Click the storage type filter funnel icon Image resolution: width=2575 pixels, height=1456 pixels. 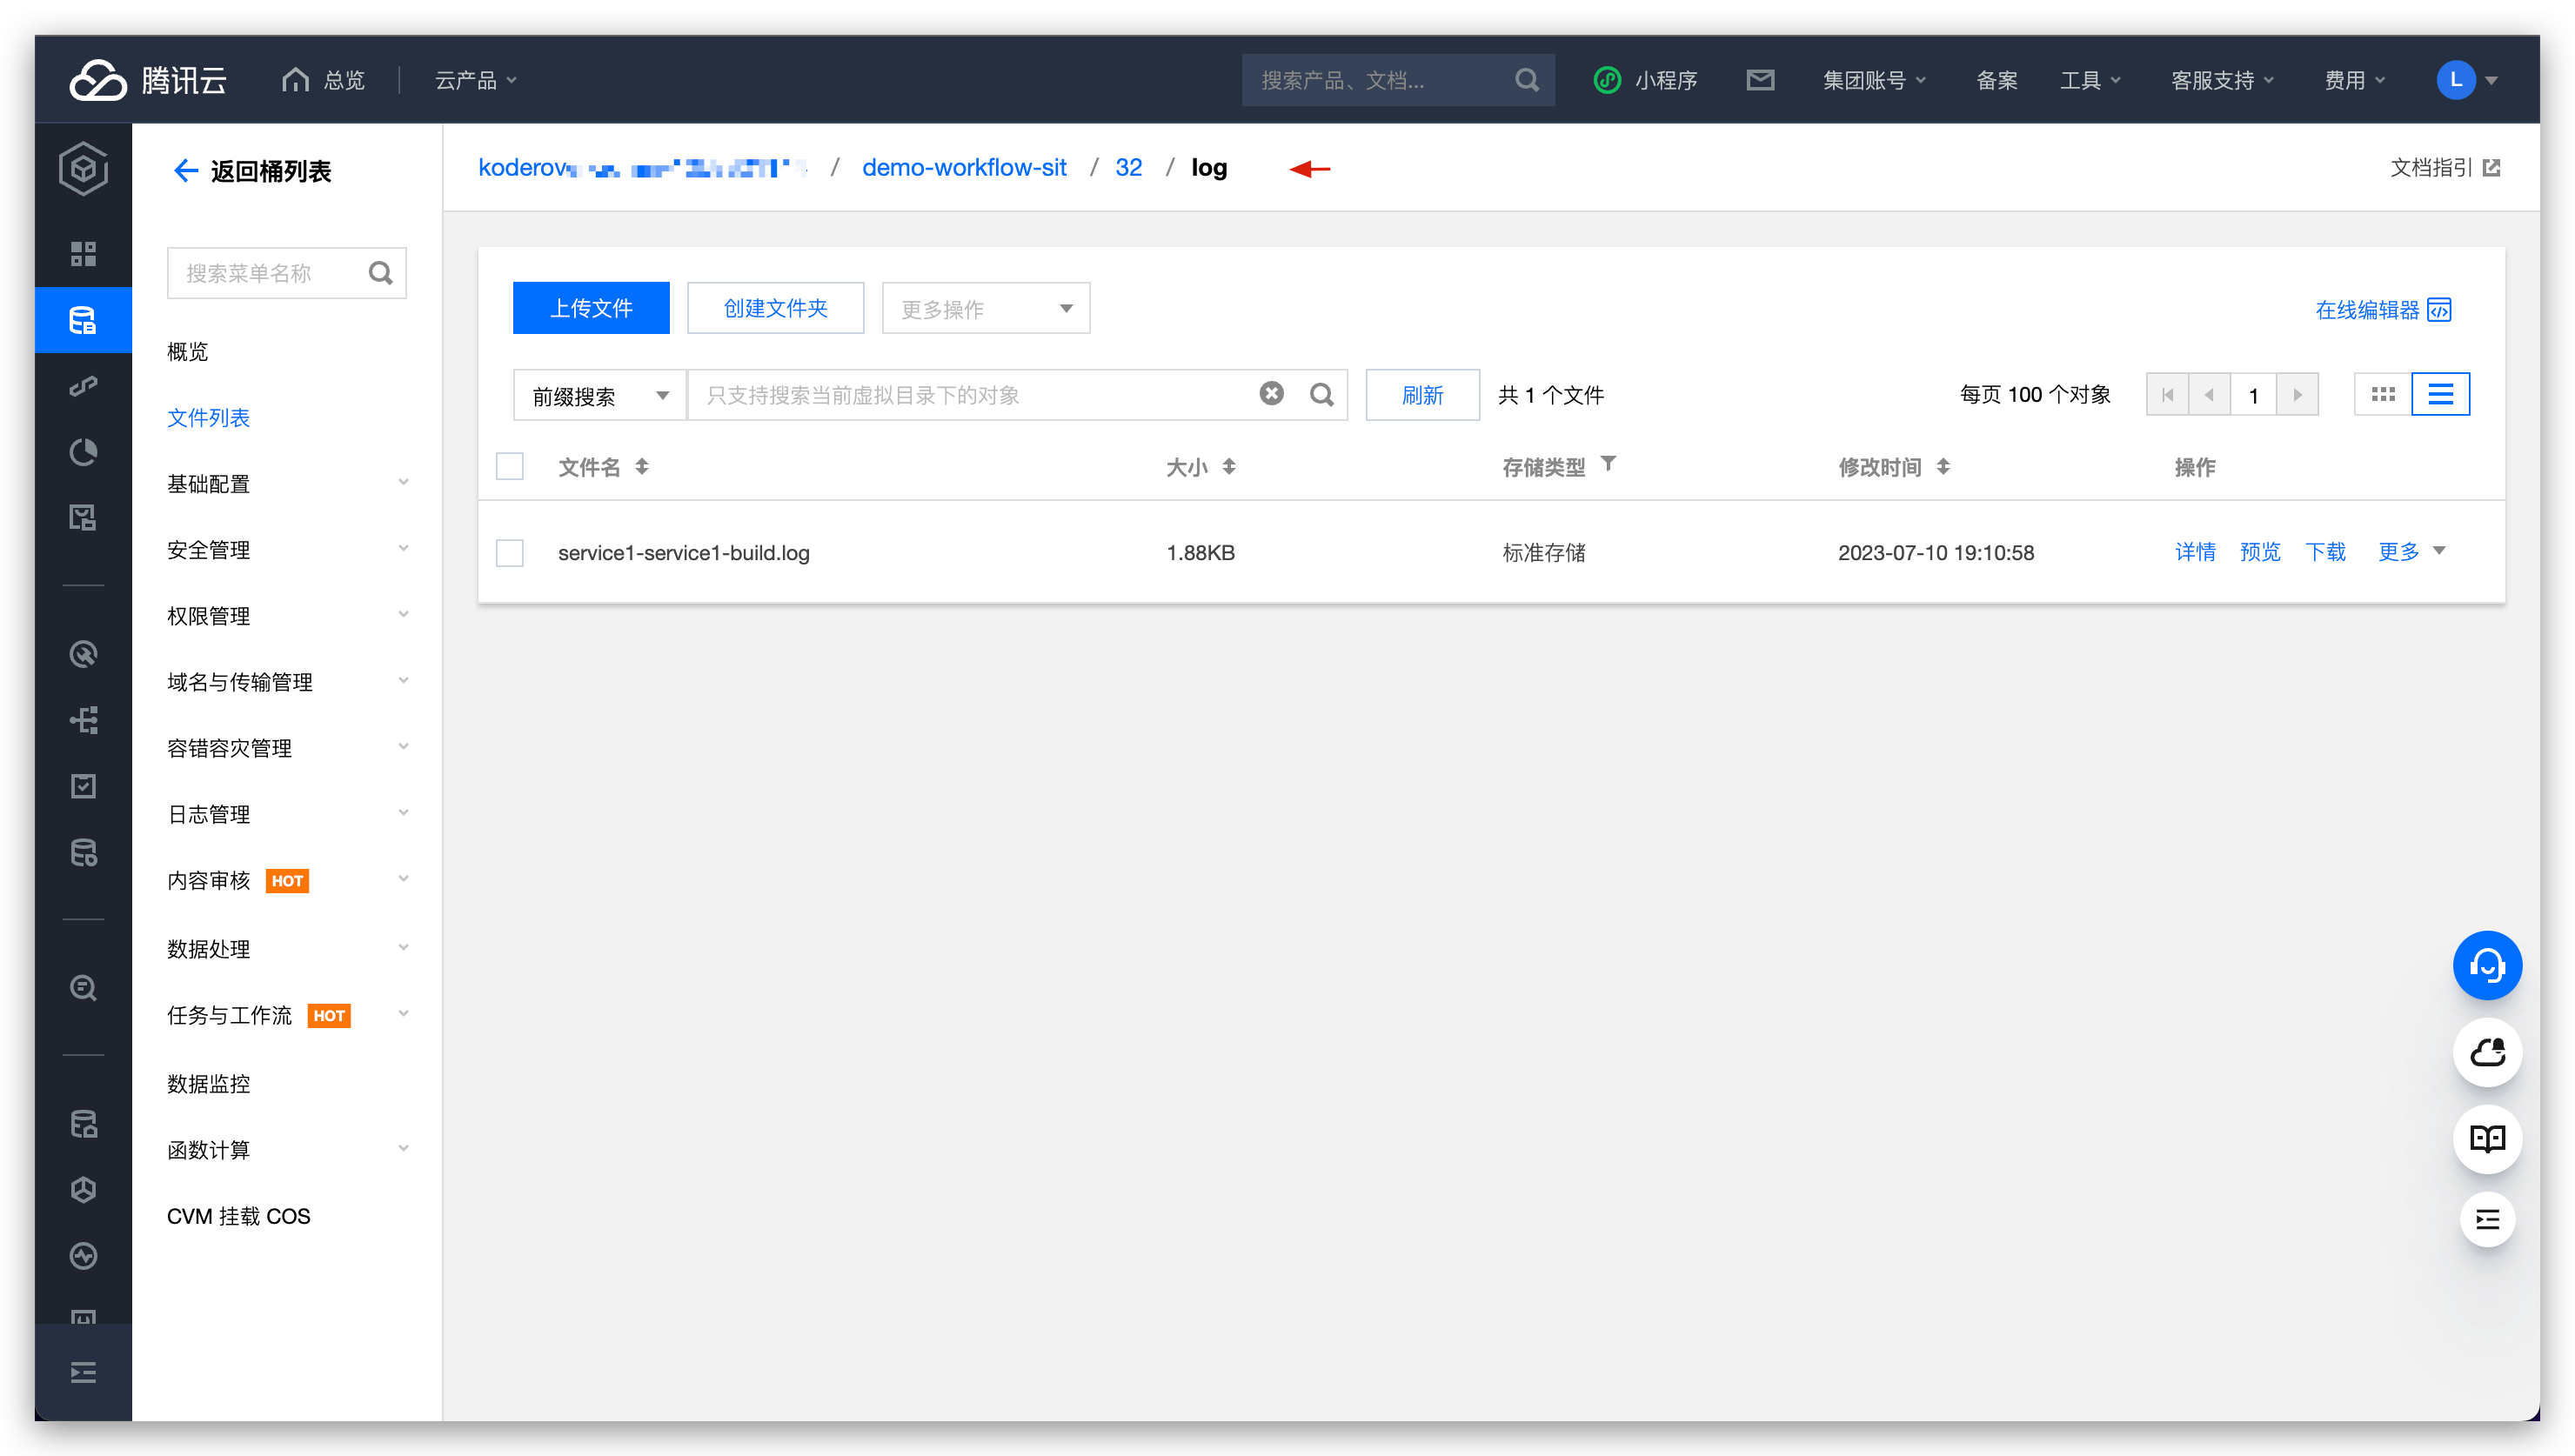1608,464
